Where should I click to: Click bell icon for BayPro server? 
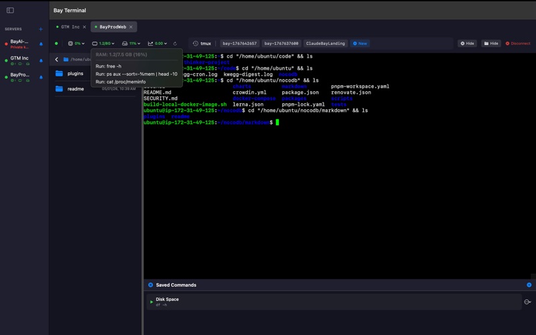[x=41, y=77]
